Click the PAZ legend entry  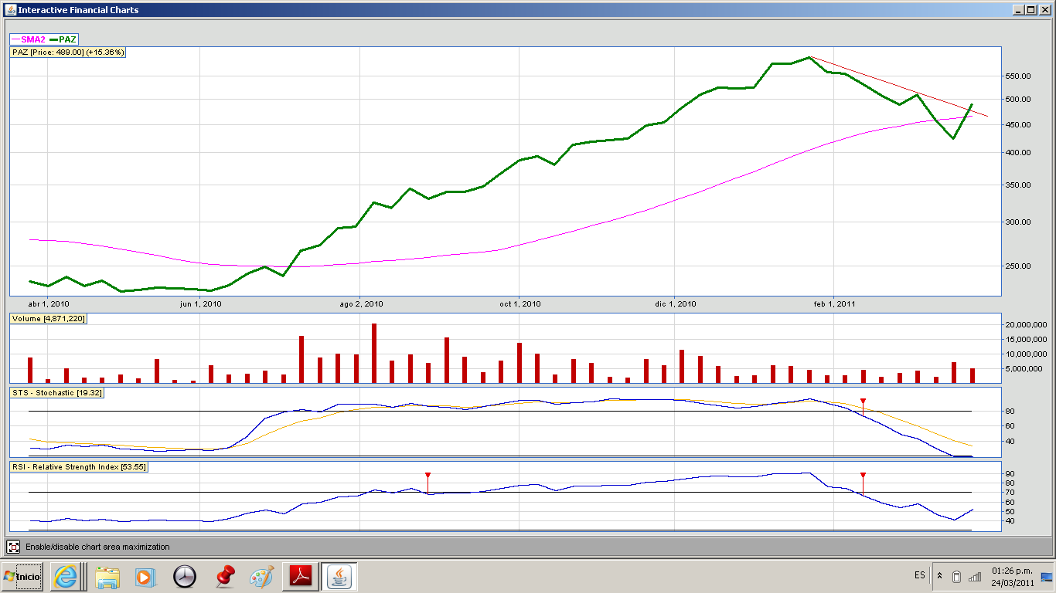63,39
